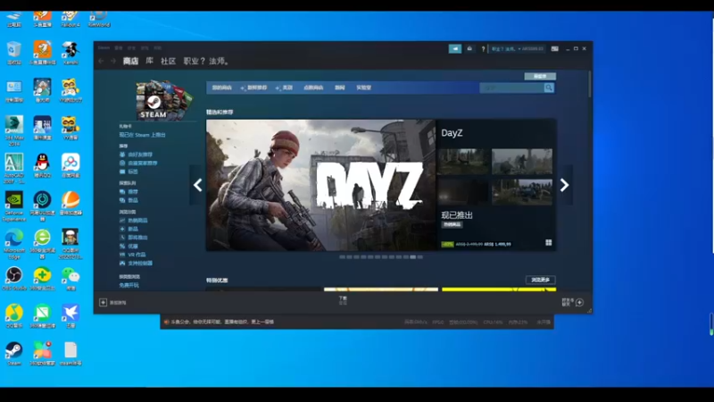
Task: Switch to the 库 library tab
Action: click(149, 61)
